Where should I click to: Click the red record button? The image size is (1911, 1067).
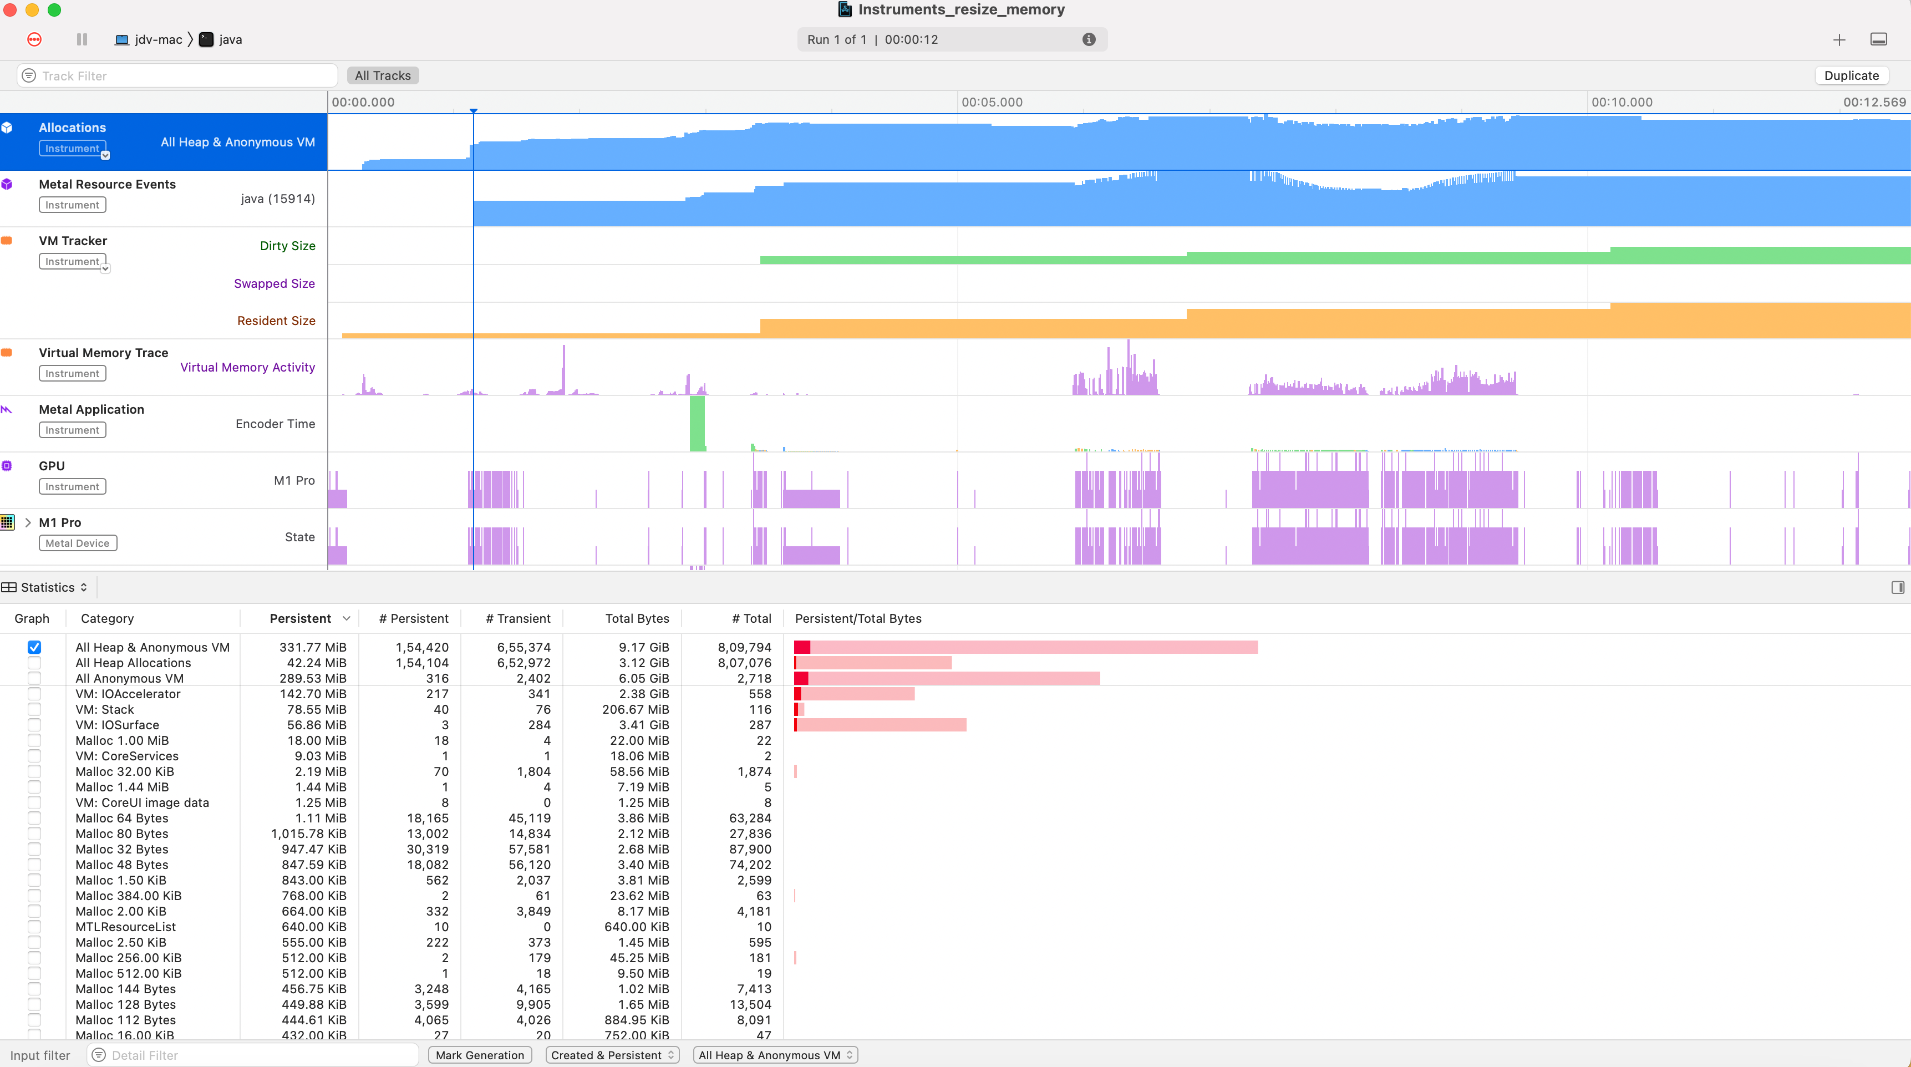coord(34,39)
